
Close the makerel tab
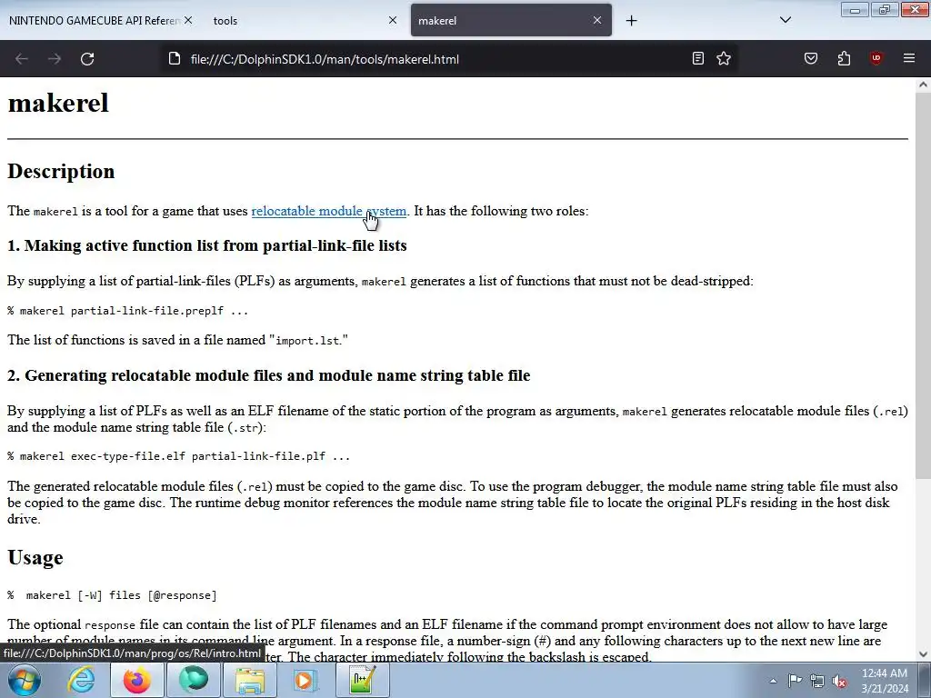click(597, 20)
